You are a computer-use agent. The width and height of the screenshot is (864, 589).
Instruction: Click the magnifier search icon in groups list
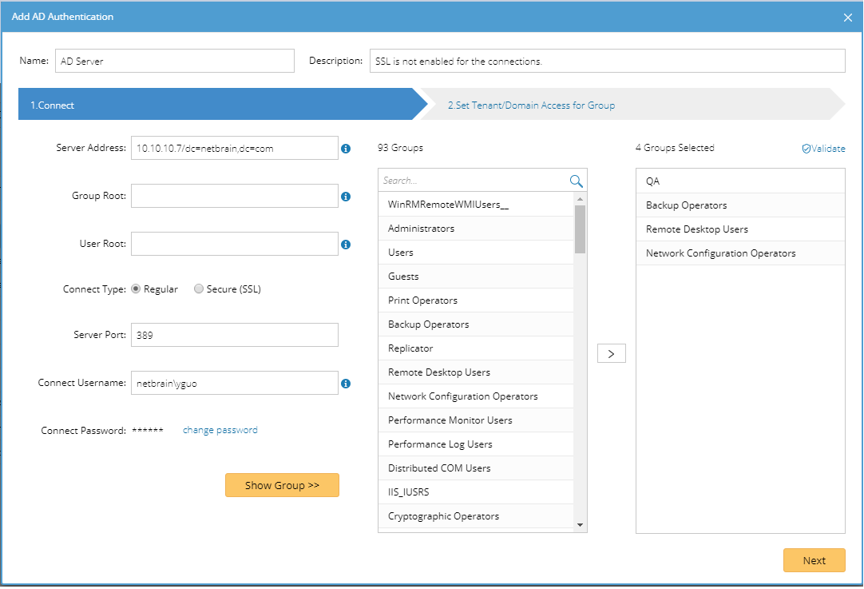point(576,181)
